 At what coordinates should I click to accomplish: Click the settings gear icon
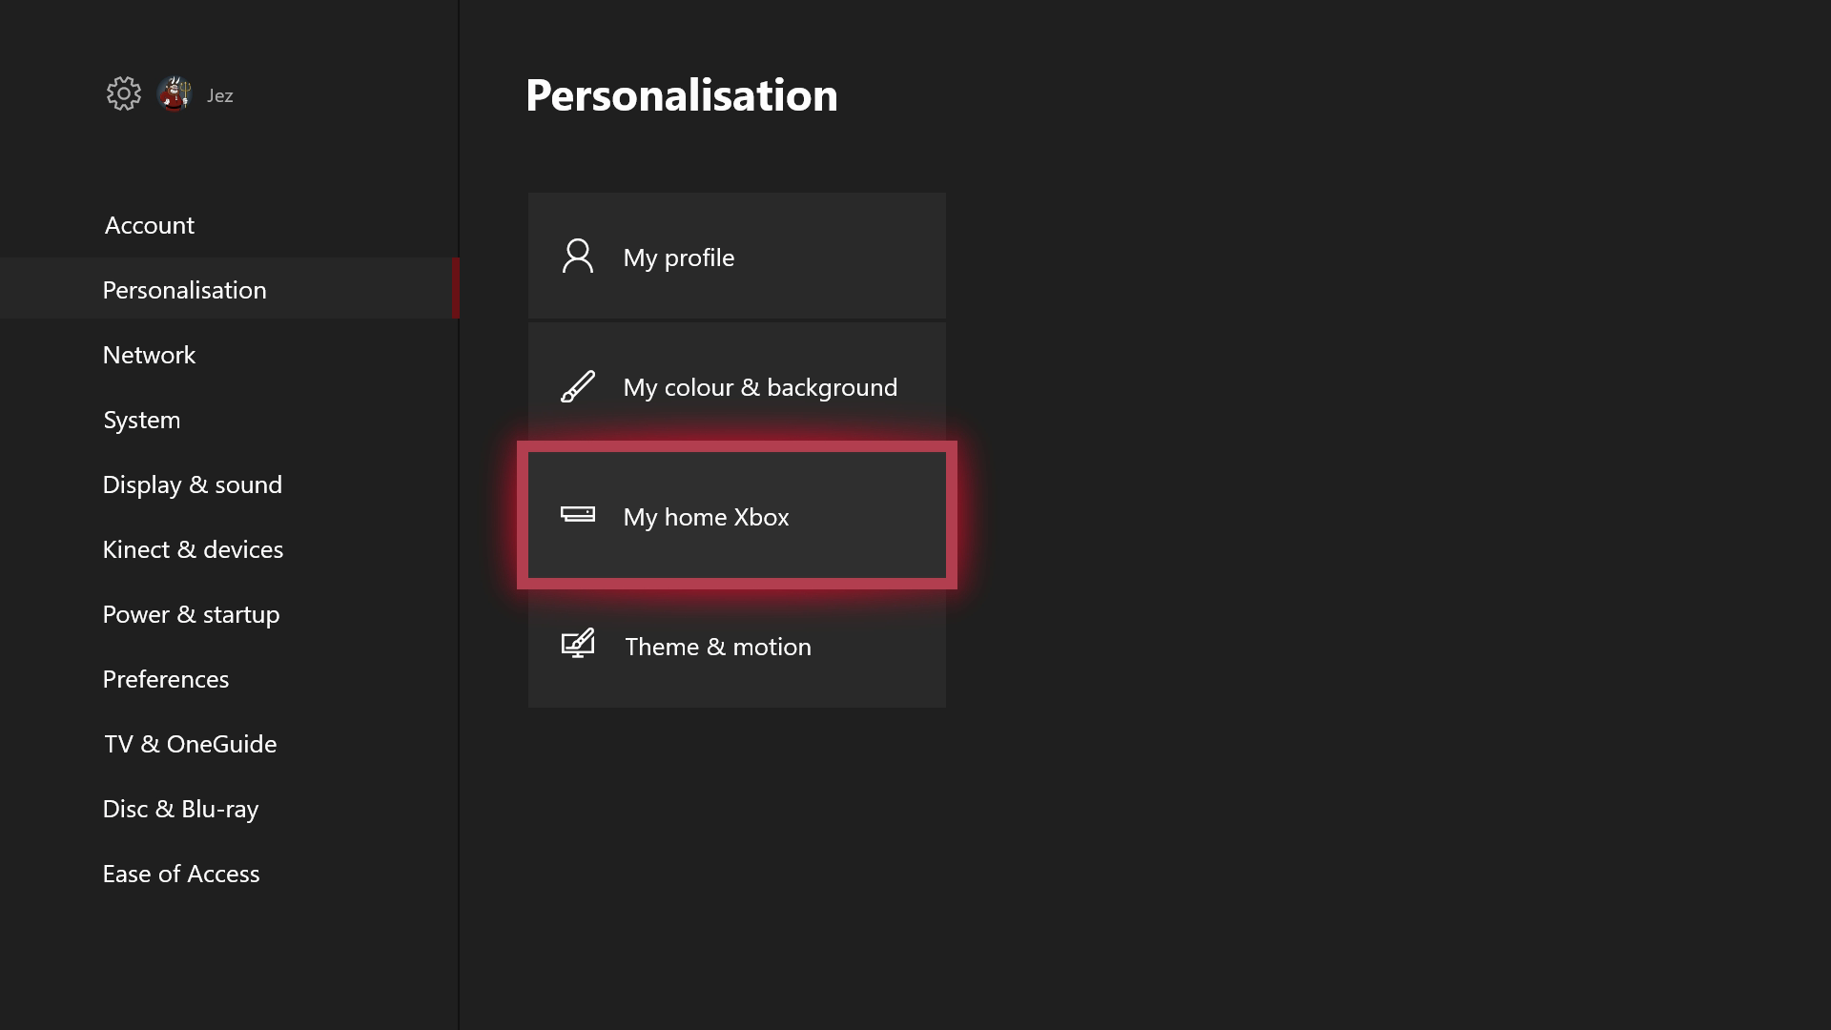[122, 94]
